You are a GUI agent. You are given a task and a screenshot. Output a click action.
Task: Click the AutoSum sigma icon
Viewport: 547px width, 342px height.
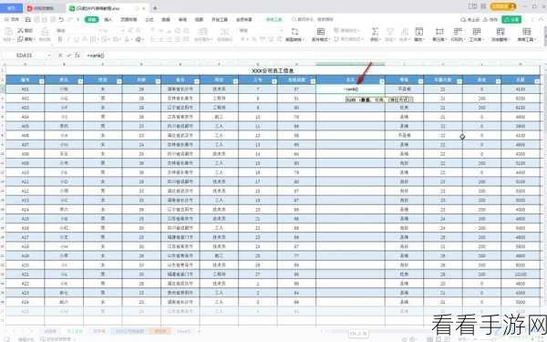(375, 32)
